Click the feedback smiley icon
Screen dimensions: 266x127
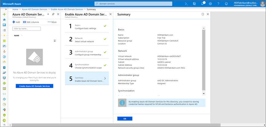226,4
